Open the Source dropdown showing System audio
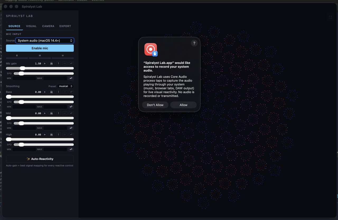 click(45, 41)
